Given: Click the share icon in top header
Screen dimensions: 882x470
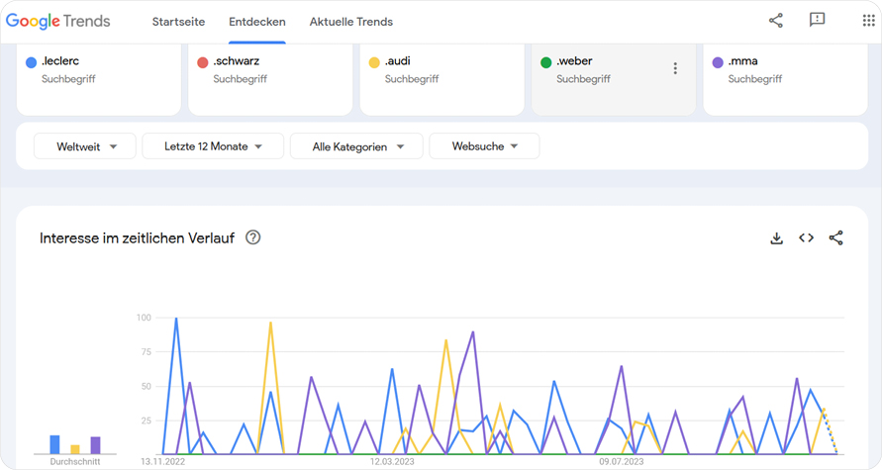Looking at the screenshot, I should coord(775,21).
